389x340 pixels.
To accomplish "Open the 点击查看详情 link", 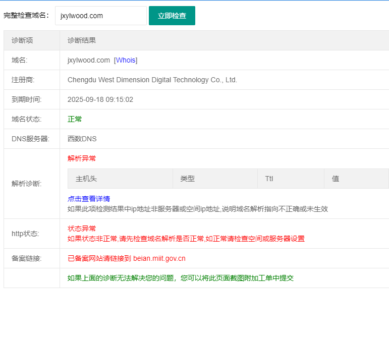I will click(89, 199).
